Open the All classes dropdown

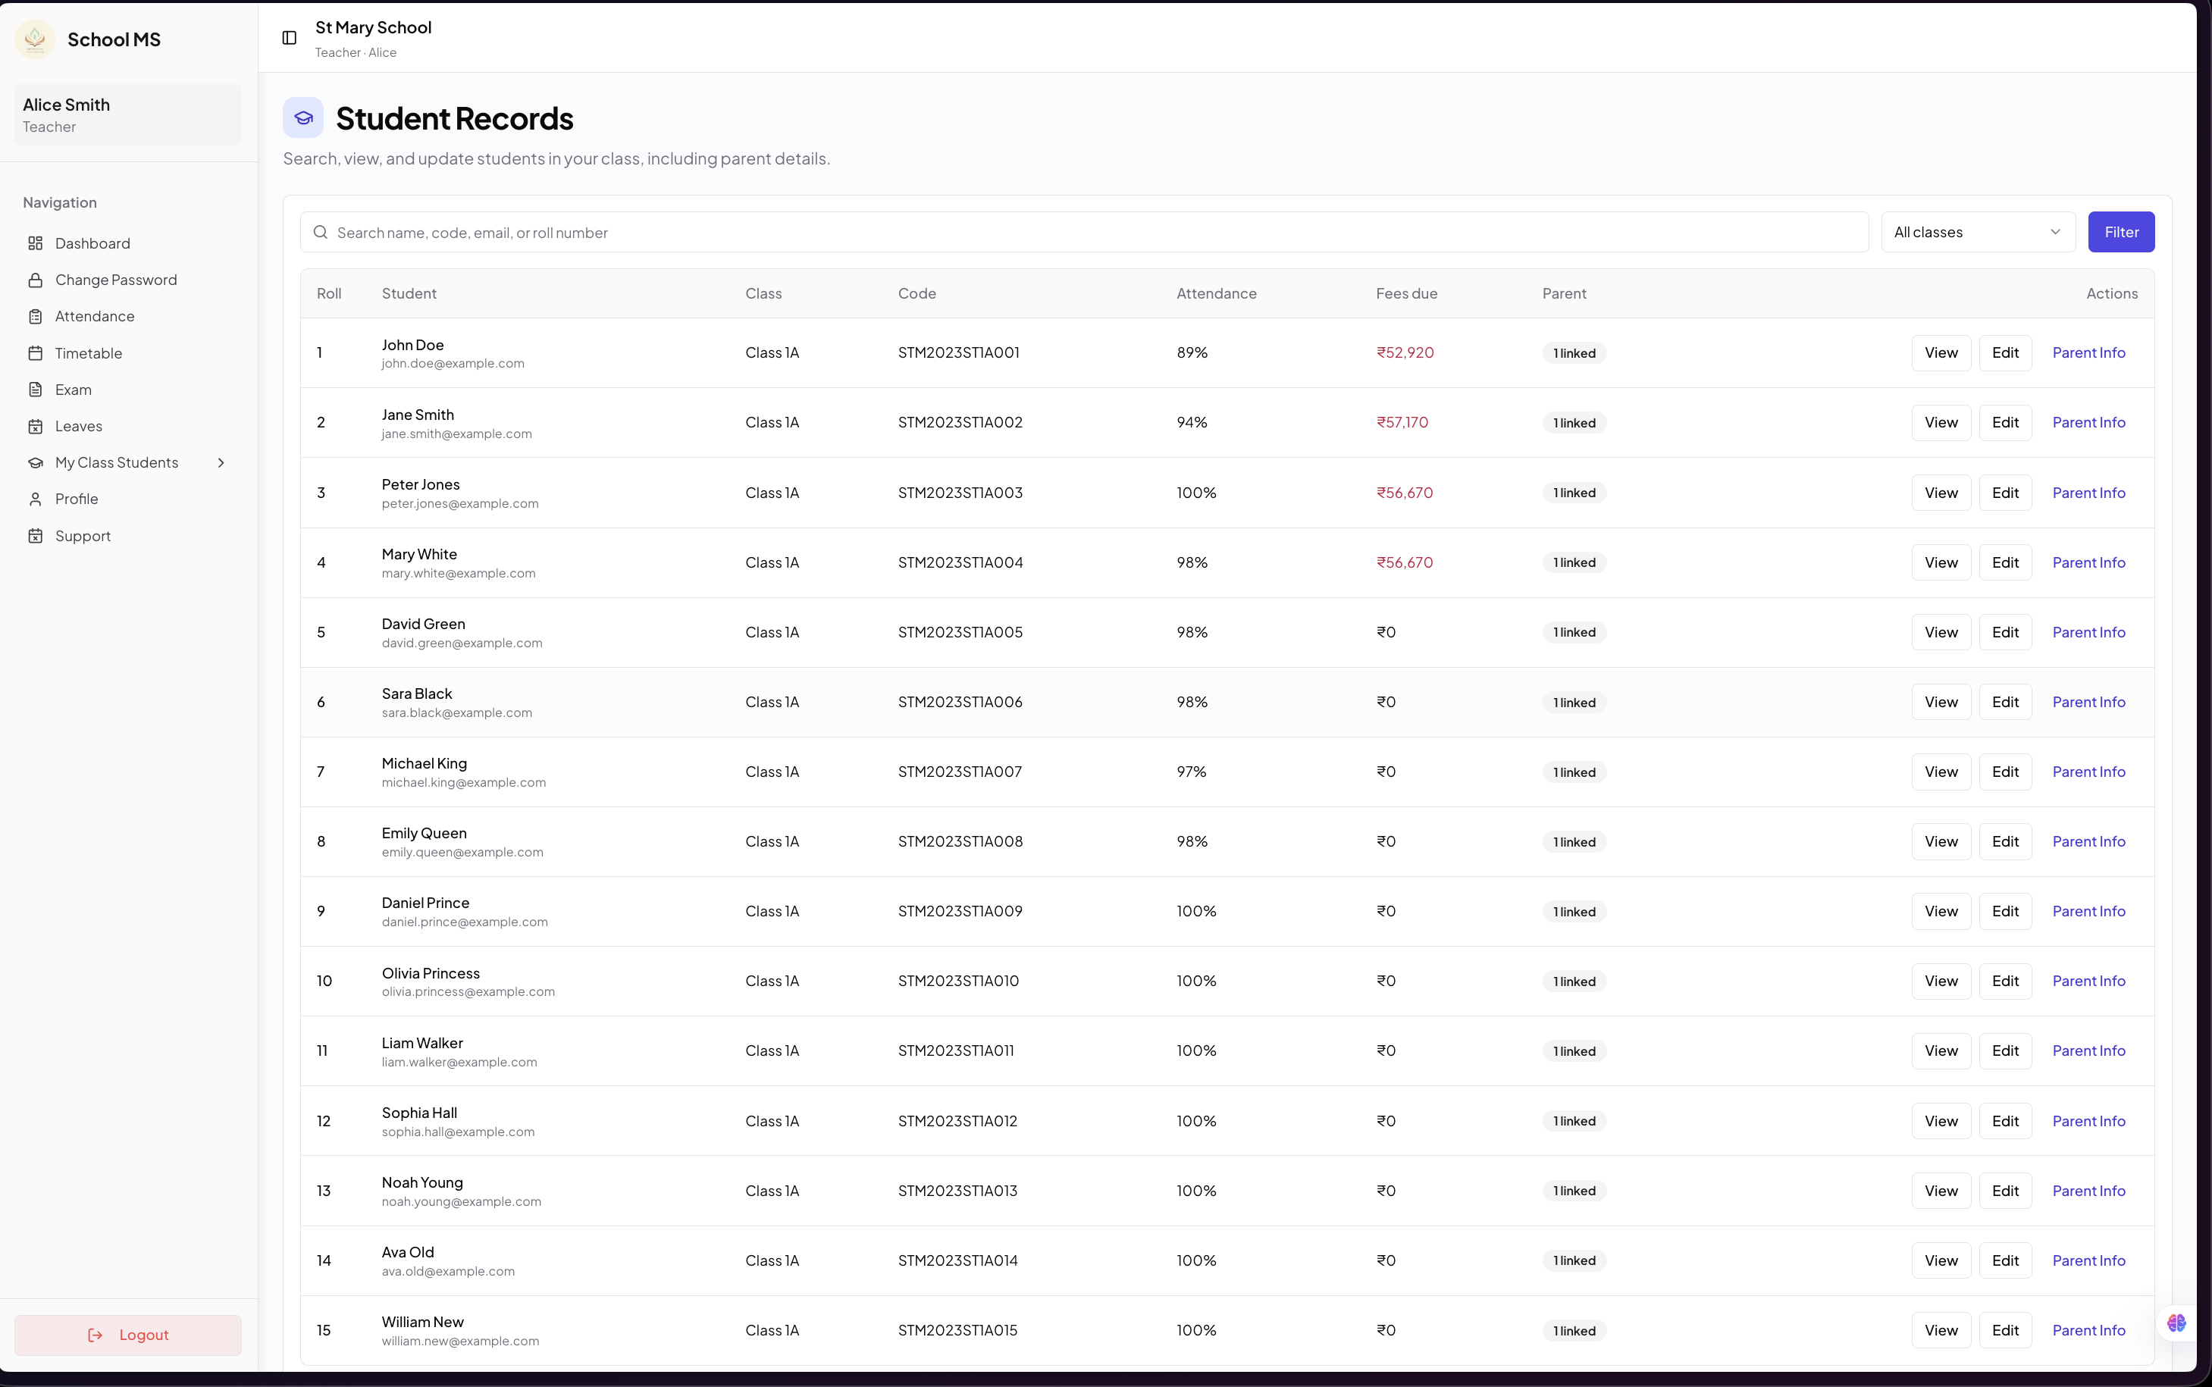click(1978, 232)
